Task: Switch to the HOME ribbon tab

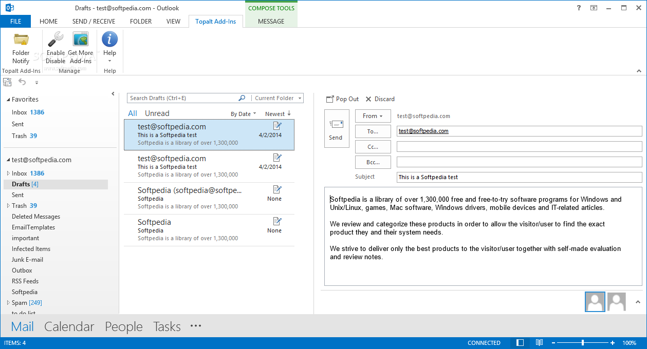Action: coord(49,22)
